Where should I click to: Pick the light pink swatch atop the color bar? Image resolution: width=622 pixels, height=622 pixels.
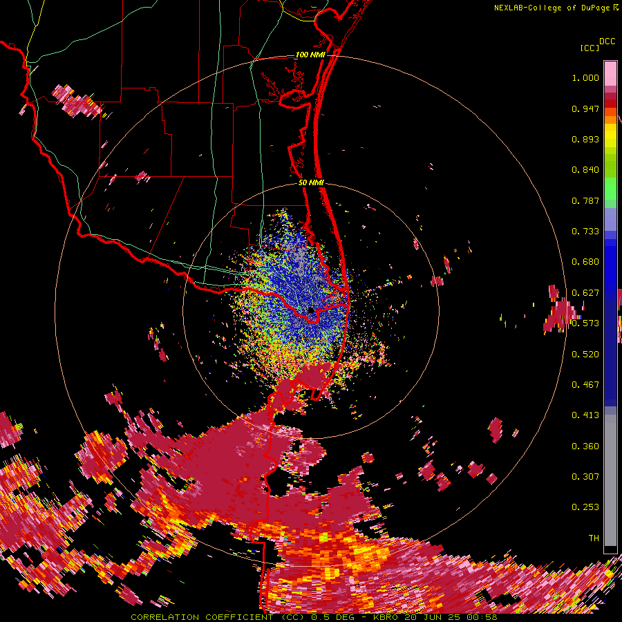click(x=610, y=73)
